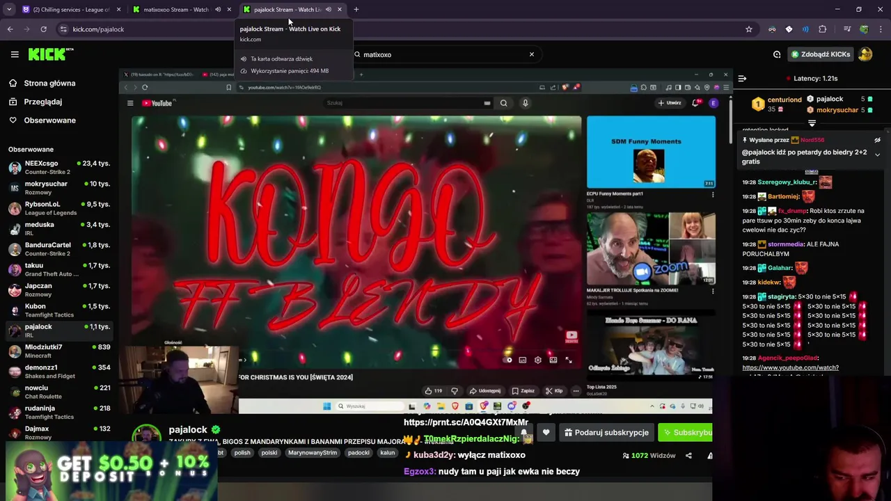Open BanduraCartel channel in sidebar
The width and height of the screenshot is (891, 501).
point(59,249)
